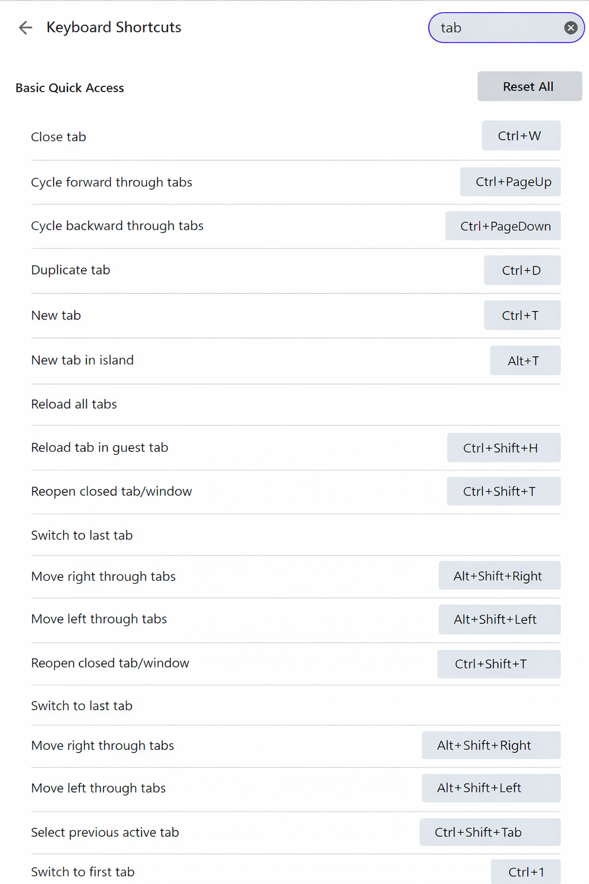Go back using the back arrow
This screenshot has width=589, height=884.
point(25,28)
